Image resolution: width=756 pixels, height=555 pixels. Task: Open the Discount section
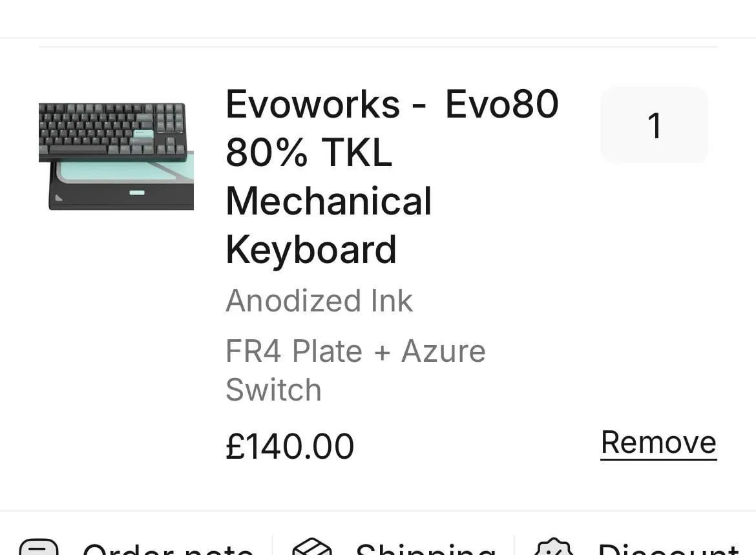tap(668, 549)
